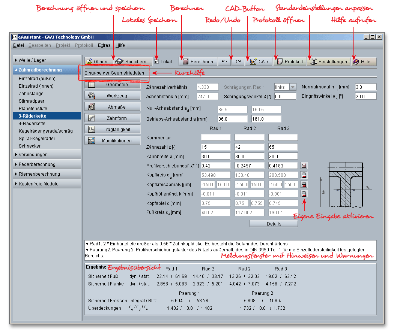Activate the Kopfhöhenänderung k lock icon
This screenshot has height=330, width=394.
tap(304, 194)
